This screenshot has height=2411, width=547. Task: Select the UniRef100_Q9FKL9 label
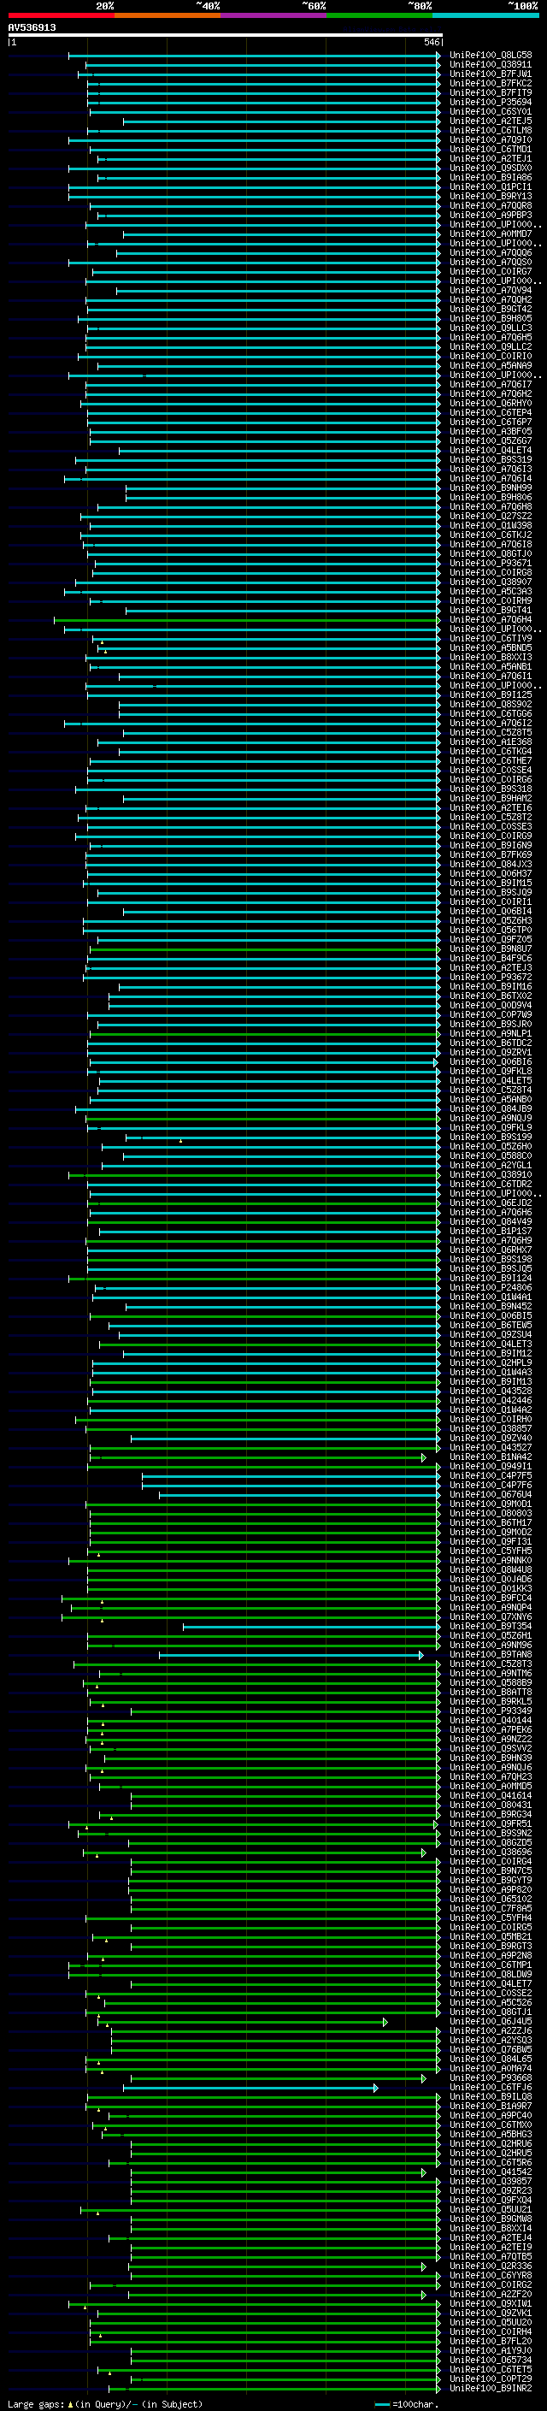tap(491, 1128)
